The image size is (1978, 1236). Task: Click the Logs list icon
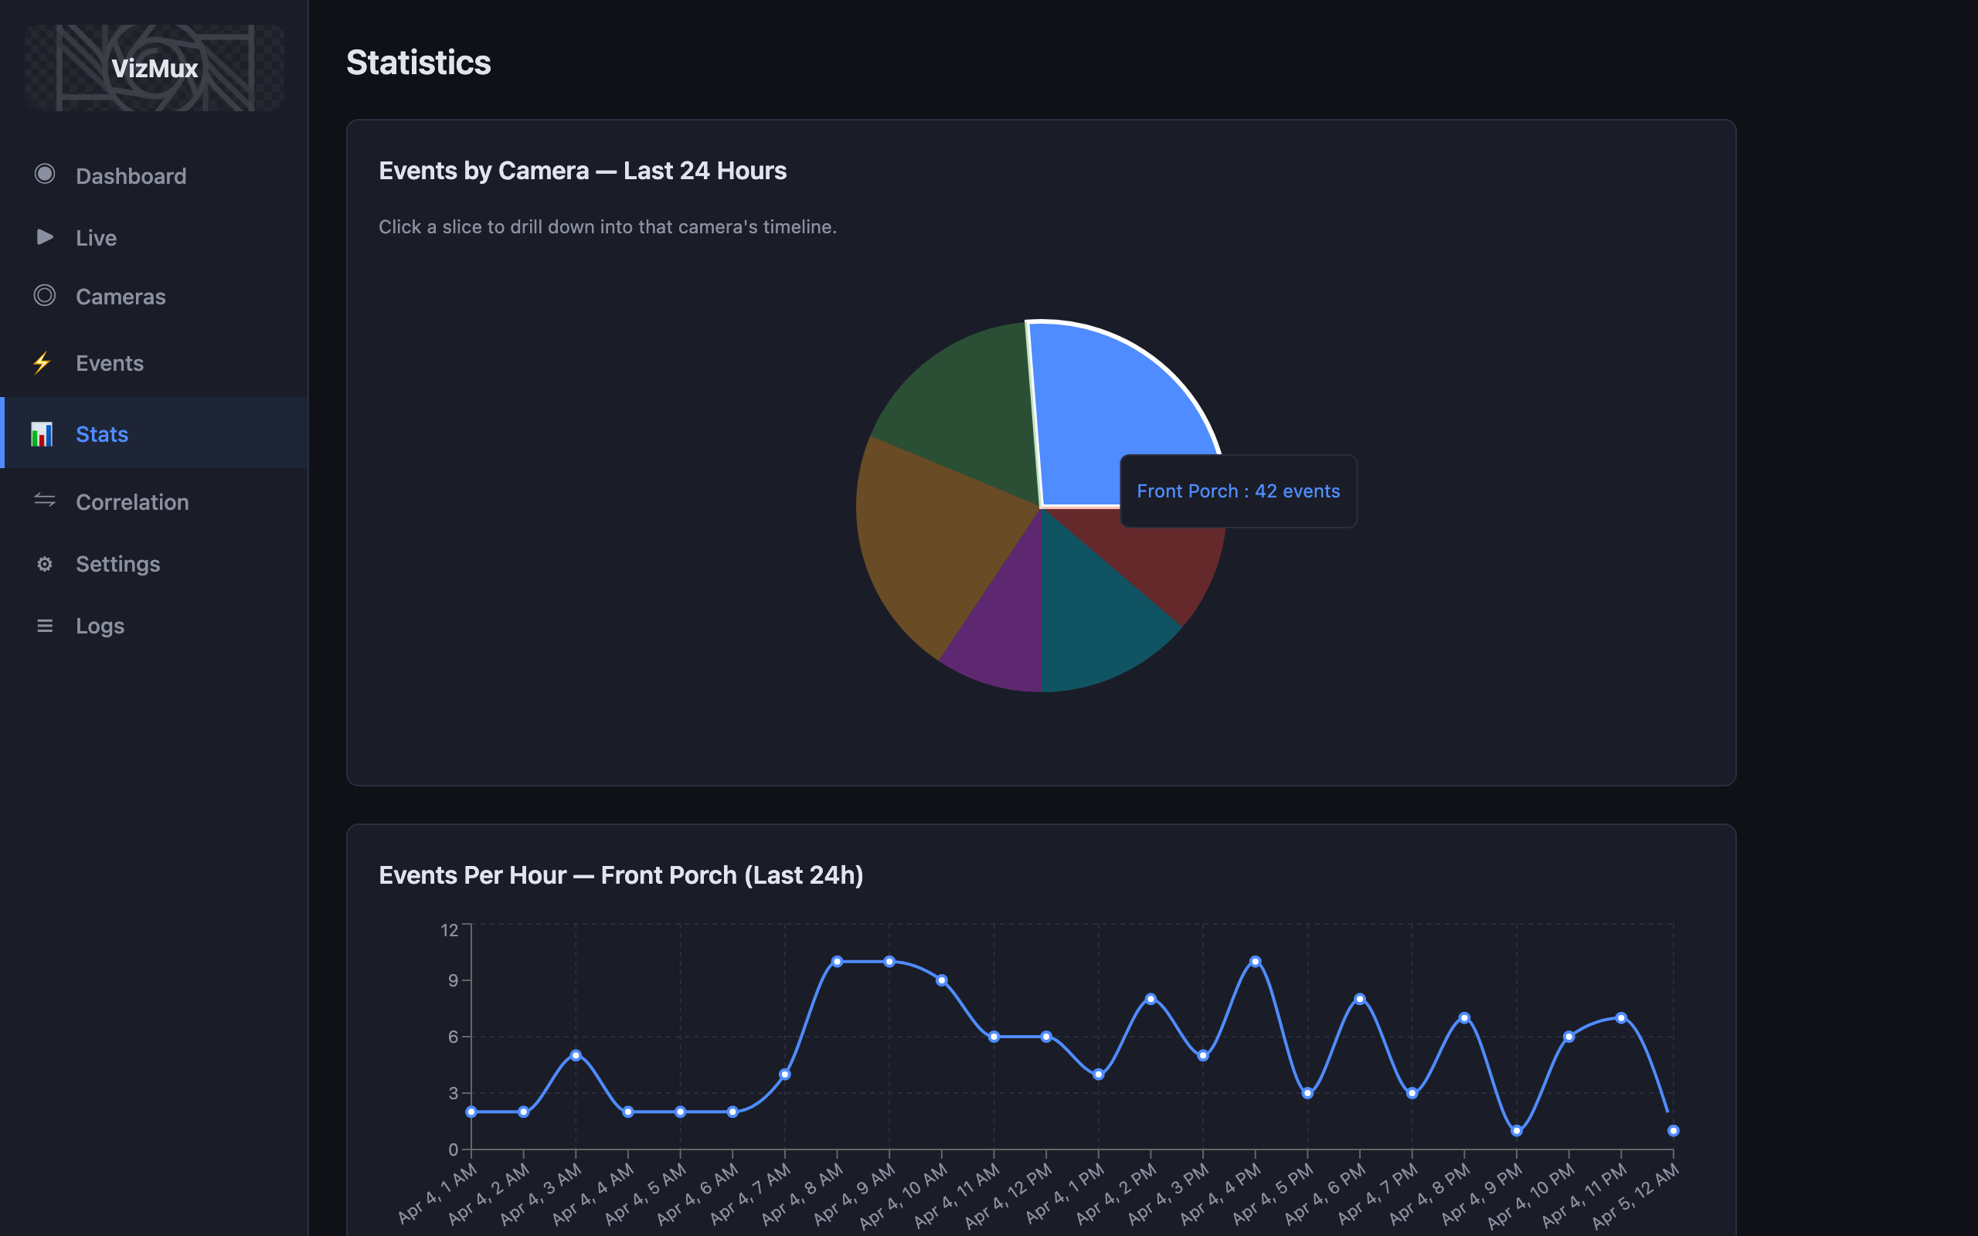[x=44, y=626]
